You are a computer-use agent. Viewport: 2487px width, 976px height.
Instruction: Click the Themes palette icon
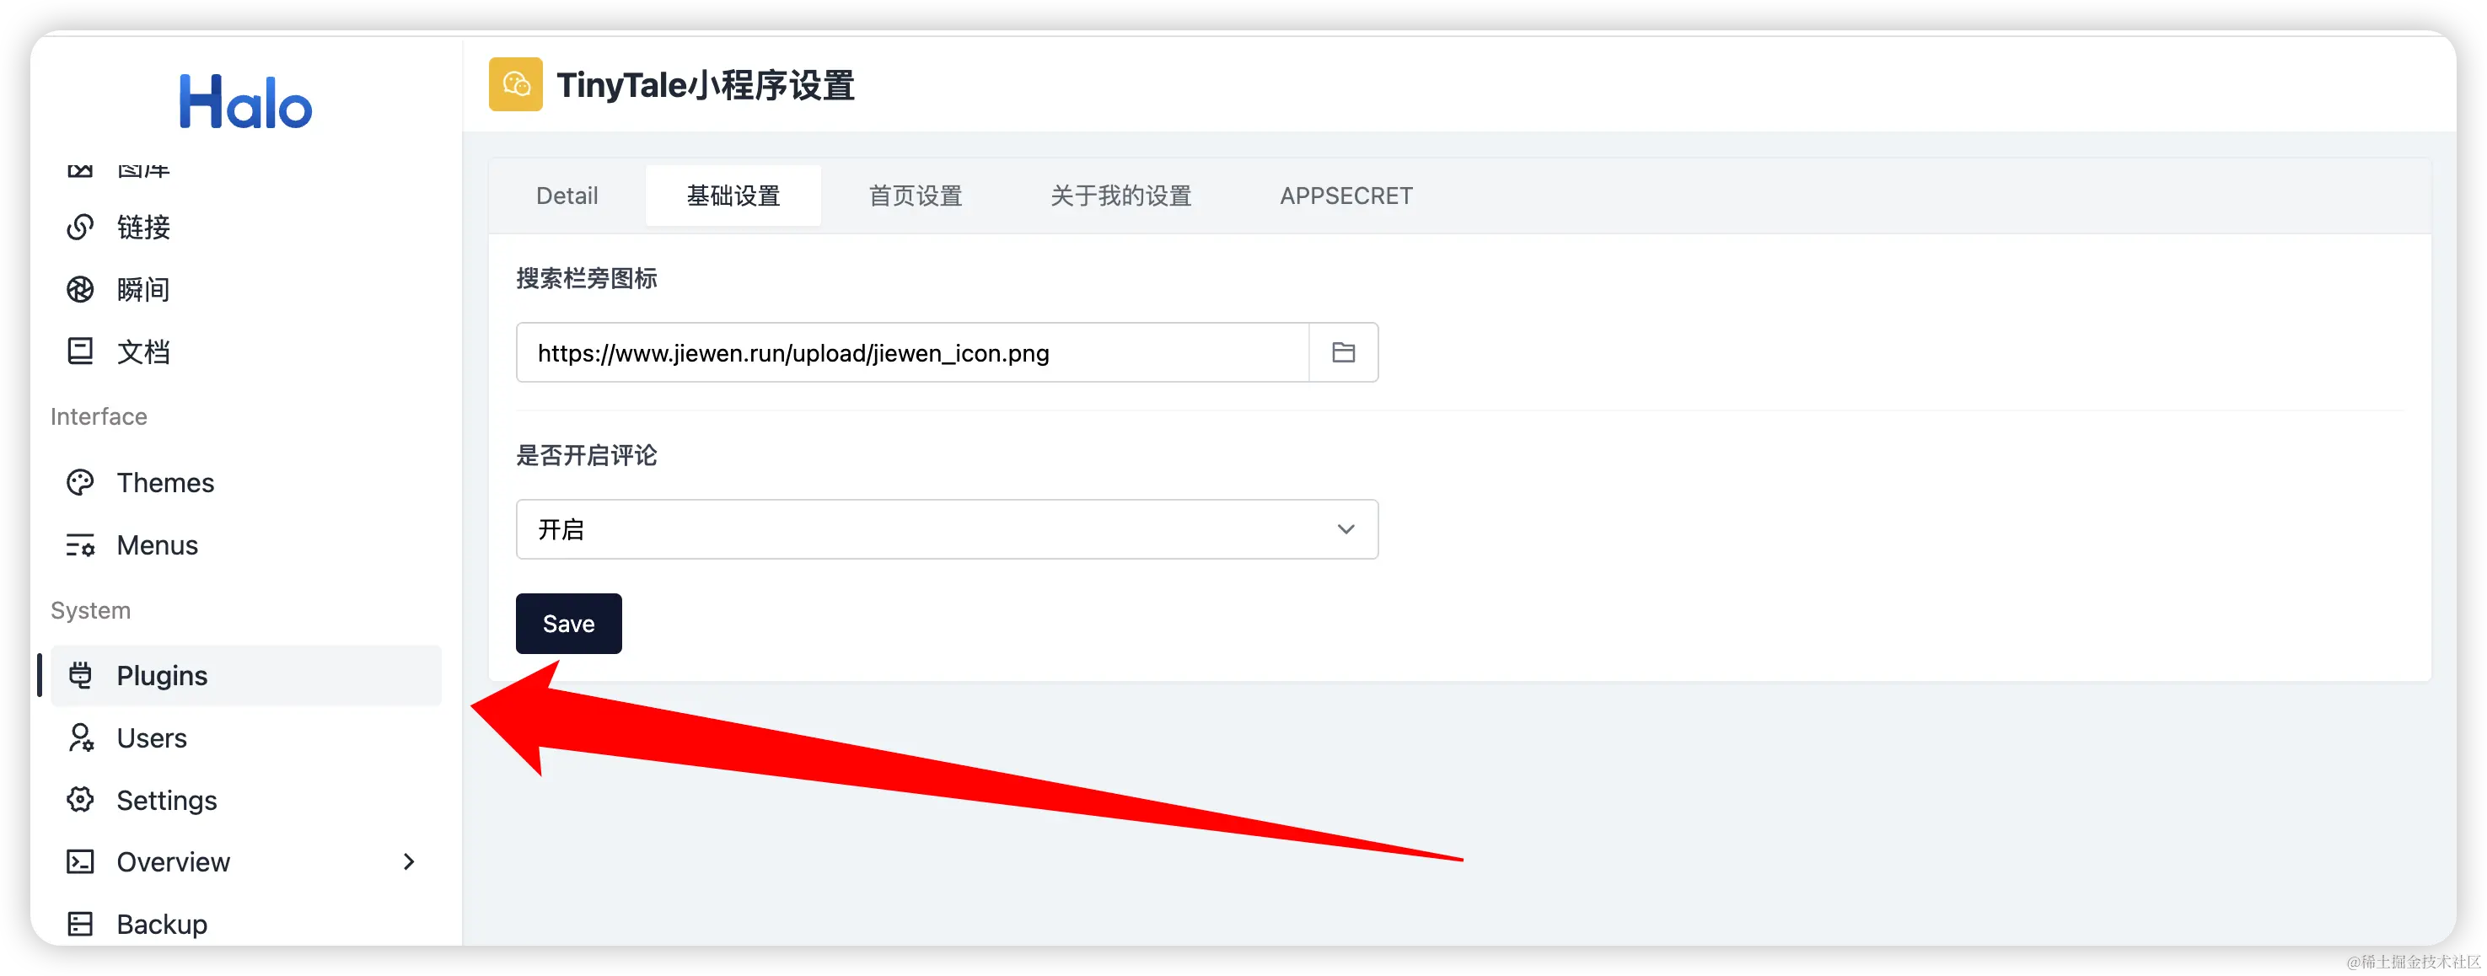(80, 483)
